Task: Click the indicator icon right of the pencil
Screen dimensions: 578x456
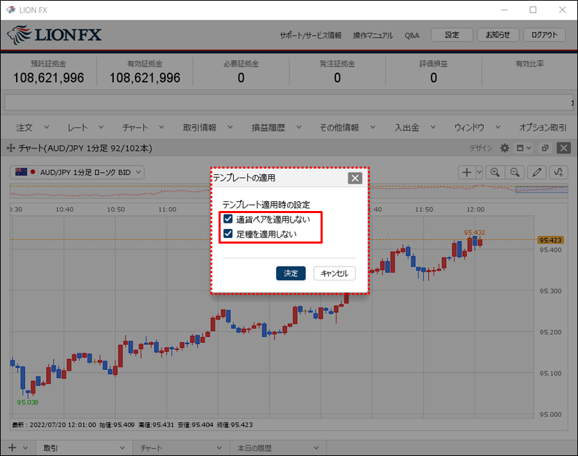Action: pyautogui.click(x=559, y=172)
